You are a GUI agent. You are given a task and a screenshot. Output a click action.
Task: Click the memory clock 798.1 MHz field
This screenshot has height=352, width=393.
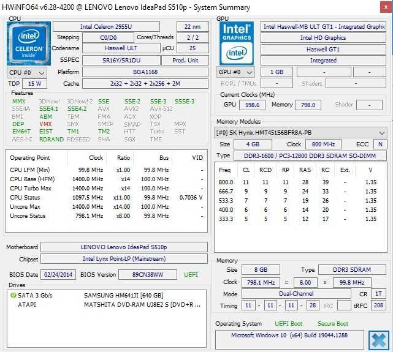coord(261,283)
